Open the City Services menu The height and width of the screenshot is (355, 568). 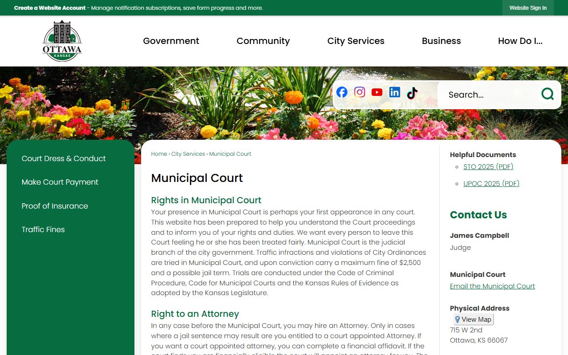tap(356, 41)
